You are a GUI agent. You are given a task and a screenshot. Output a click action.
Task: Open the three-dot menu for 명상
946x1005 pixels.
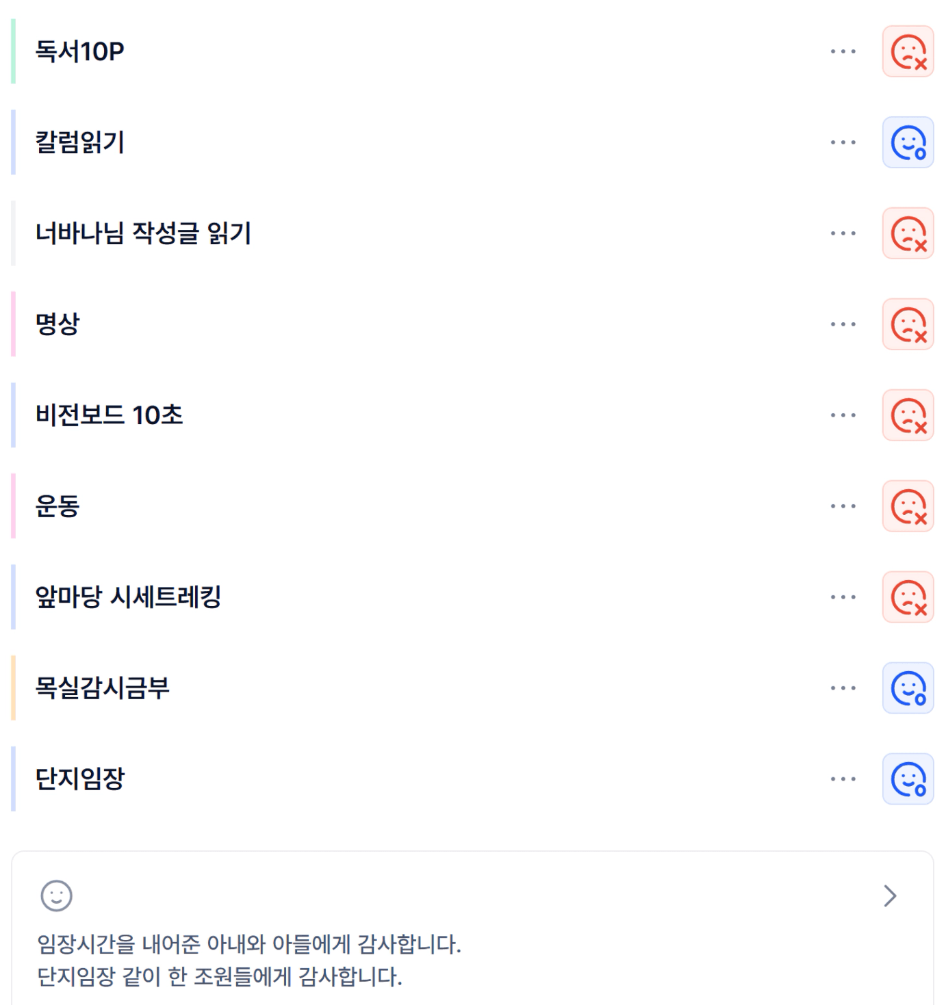pos(843,324)
